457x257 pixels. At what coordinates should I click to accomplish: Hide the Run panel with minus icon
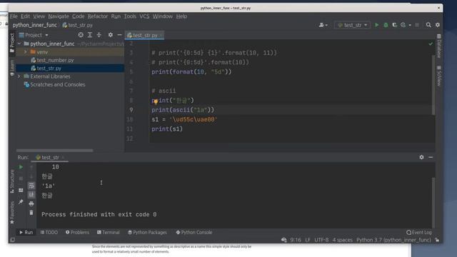(431, 157)
